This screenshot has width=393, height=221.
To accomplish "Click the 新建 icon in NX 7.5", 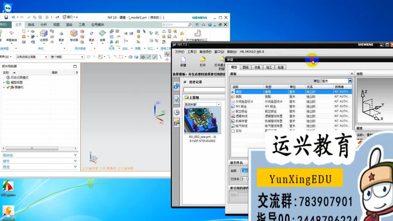I will [x=183, y=62].
